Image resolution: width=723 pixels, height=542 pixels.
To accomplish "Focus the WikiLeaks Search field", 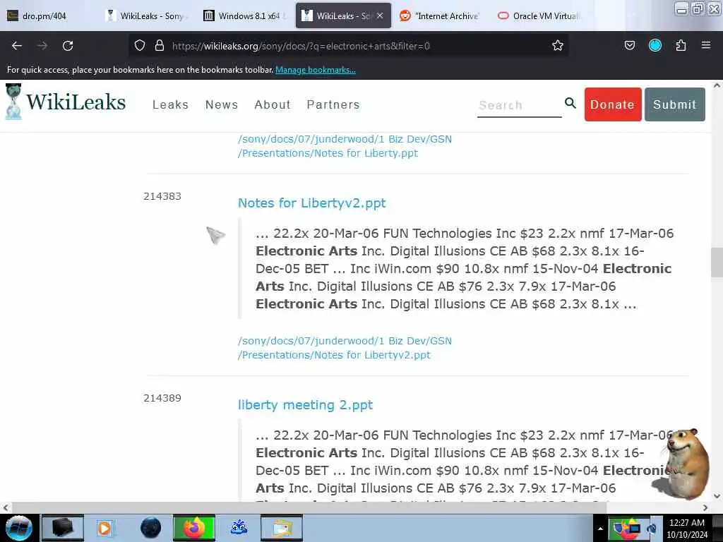I will click(519, 106).
